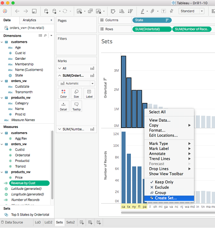
Task: Open the Automatic mark type dropdown
Action: pos(76,83)
